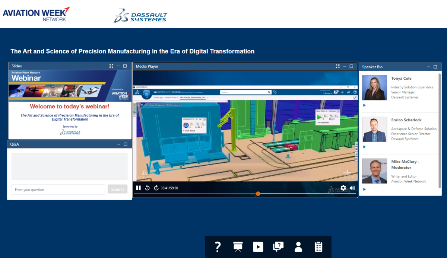Expand Enrico Scharlock's bio details
This screenshot has width=447, height=258.
364,147
